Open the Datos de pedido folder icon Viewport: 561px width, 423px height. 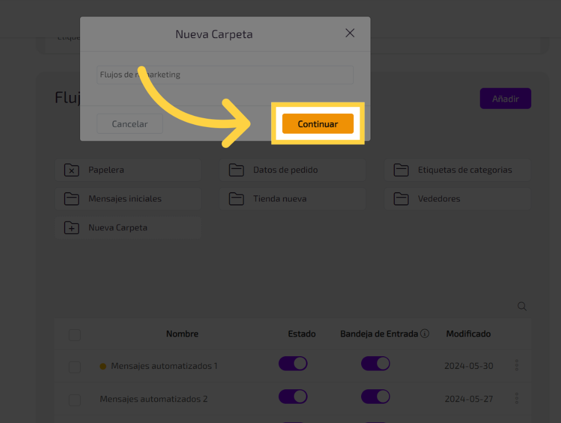[236, 170]
